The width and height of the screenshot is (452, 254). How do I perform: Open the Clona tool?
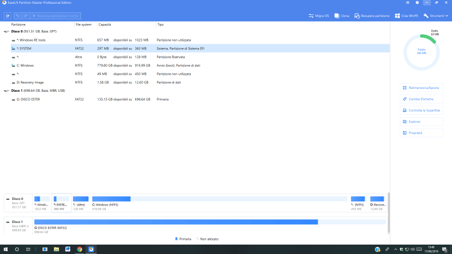pos(342,16)
